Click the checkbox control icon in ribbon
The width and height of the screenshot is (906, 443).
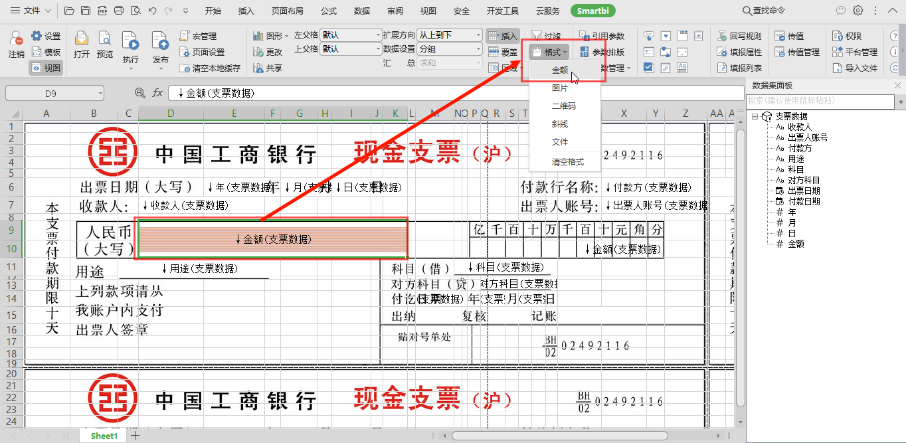649,68
